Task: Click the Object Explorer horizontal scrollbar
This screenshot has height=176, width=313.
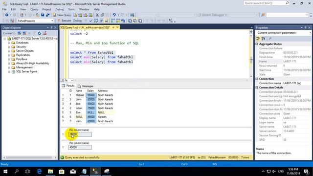Action: (29, 157)
